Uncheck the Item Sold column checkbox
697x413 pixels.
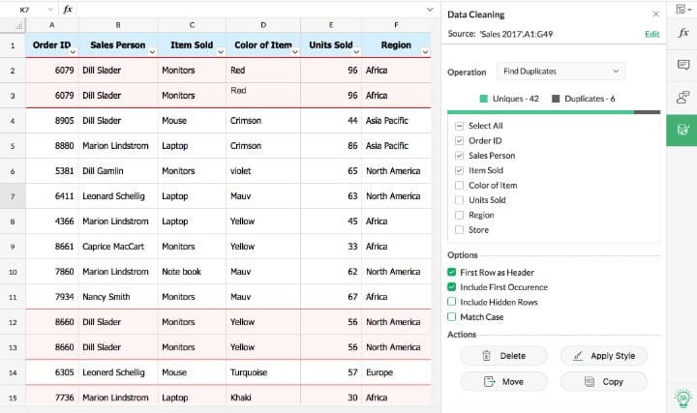coord(459,170)
